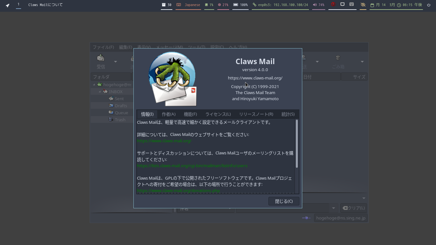This screenshot has height=245, width=436.
Task: Click the https://www.claws-mail.org/ header URL
Action: click(x=255, y=78)
